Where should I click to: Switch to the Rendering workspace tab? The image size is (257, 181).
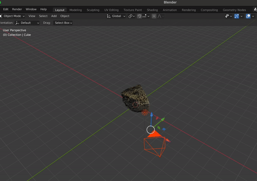point(188,10)
